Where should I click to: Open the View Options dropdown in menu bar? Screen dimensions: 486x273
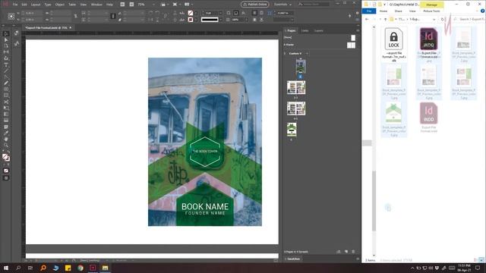pyautogui.click(x=164, y=5)
